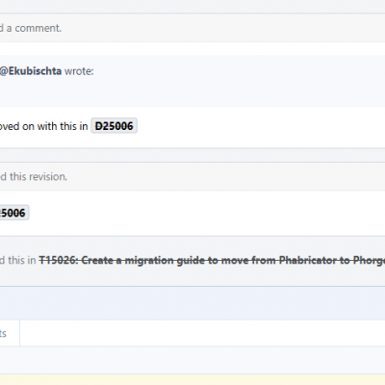
Task: Click the 'Phabricator to Phorge' part of title
Action: pos(332,260)
